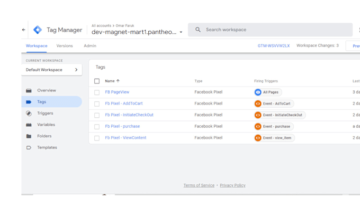Open Templates in the sidebar
The image size is (360, 216).
coord(47,148)
